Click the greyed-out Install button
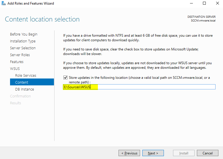 [x=184, y=153]
